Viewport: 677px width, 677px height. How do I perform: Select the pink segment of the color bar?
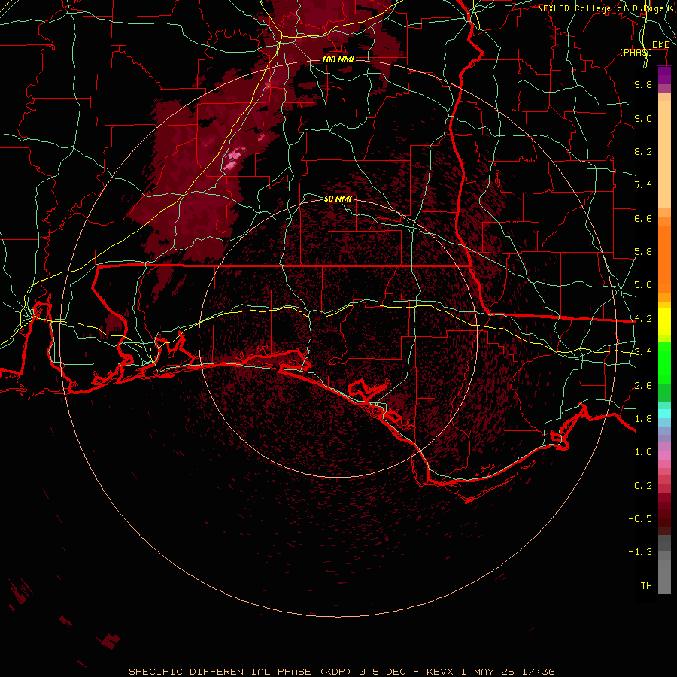[x=664, y=456]
